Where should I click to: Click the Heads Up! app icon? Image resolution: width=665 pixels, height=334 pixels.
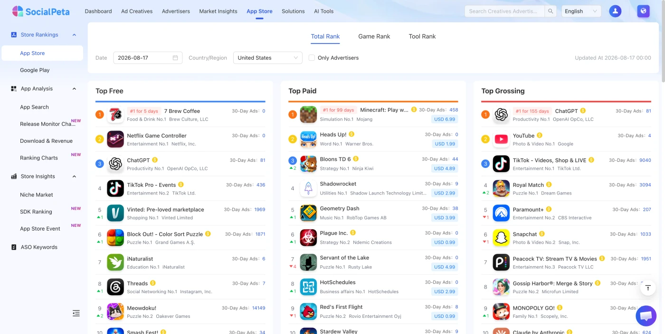tap(308, 139)
